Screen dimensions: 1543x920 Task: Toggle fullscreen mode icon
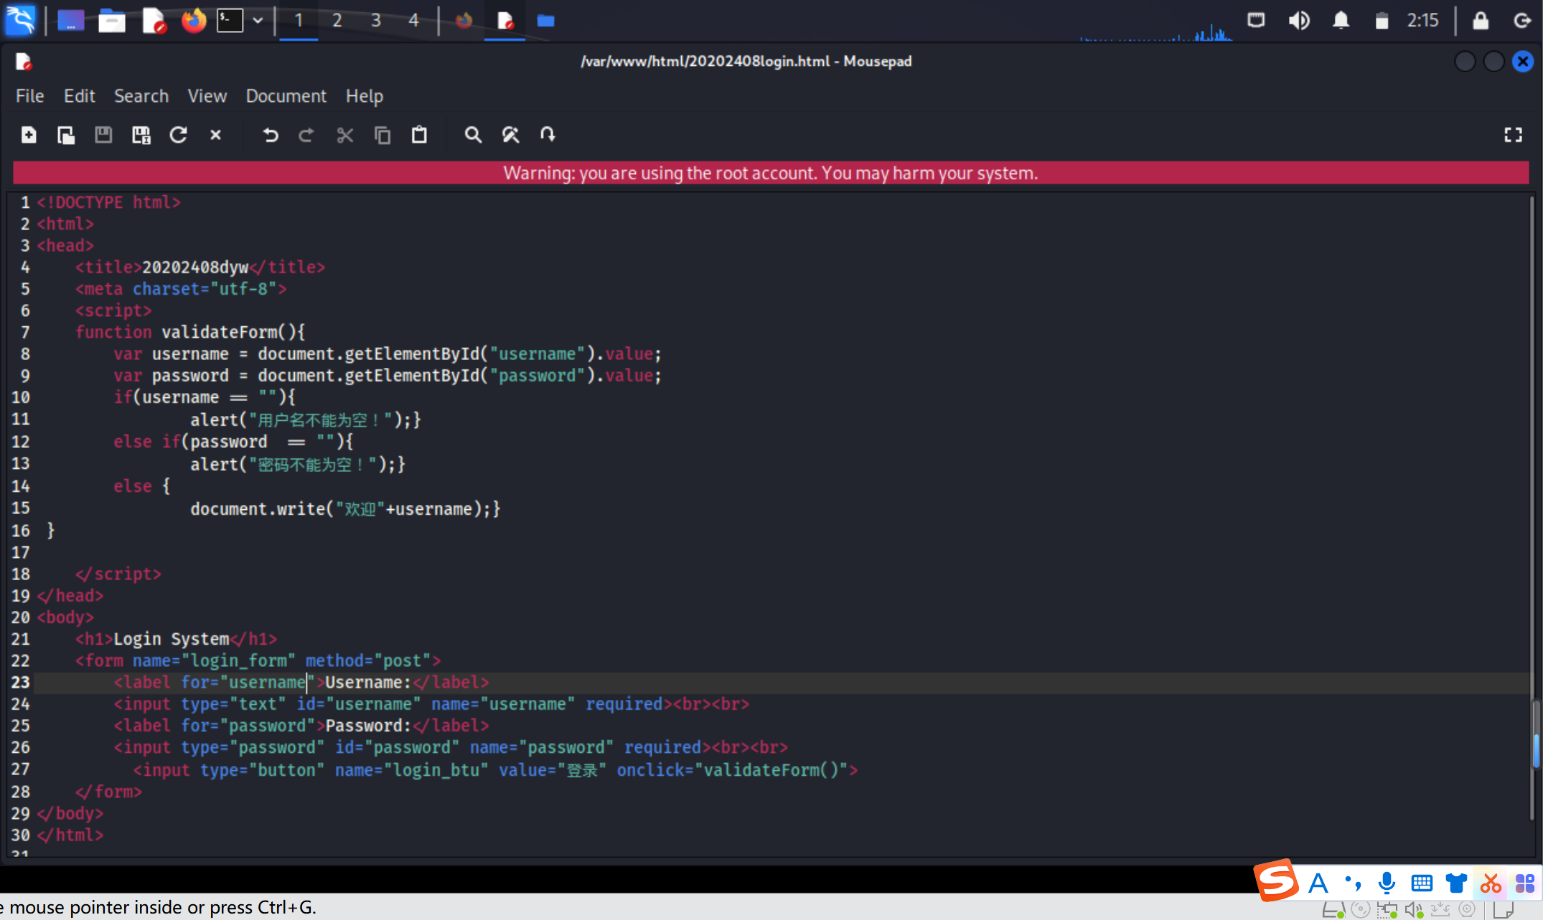(1513, 135)
